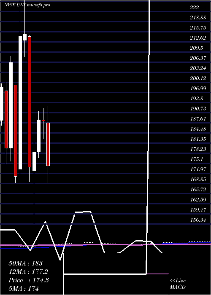This screenshot has height=295, width=211.
Task: Click the 159.47 price axis label
Action: coord(198,210)
